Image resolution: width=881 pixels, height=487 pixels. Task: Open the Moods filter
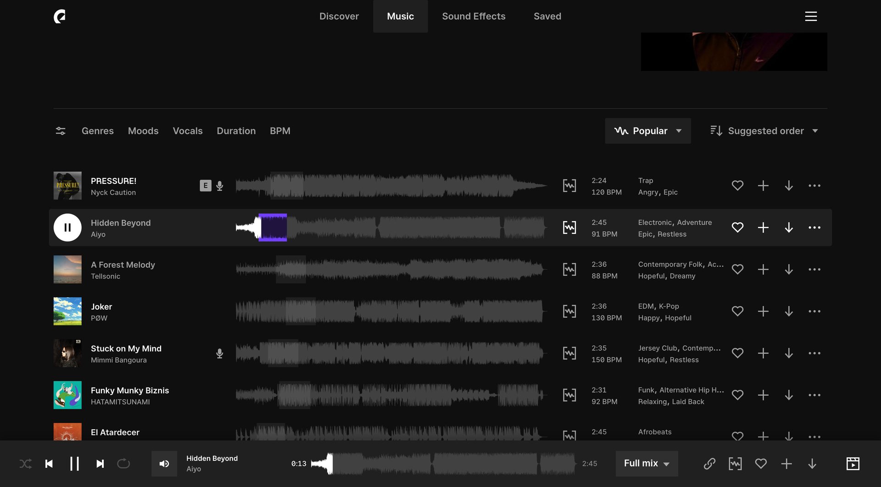[143, 131]
